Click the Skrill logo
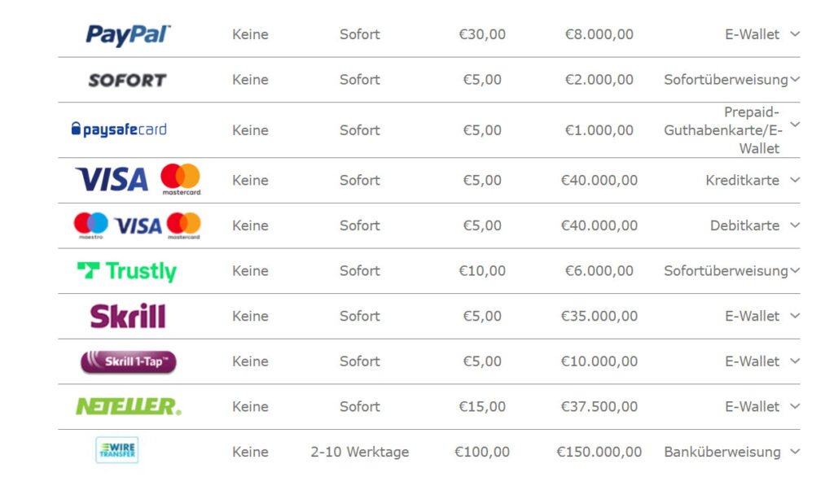Screen dimensions: 834x477 coord(128,316)
